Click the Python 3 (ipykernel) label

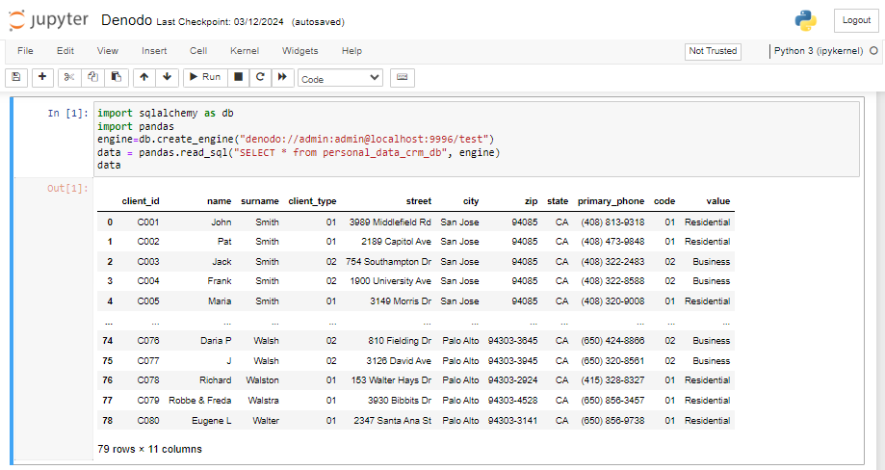(819, 51)
